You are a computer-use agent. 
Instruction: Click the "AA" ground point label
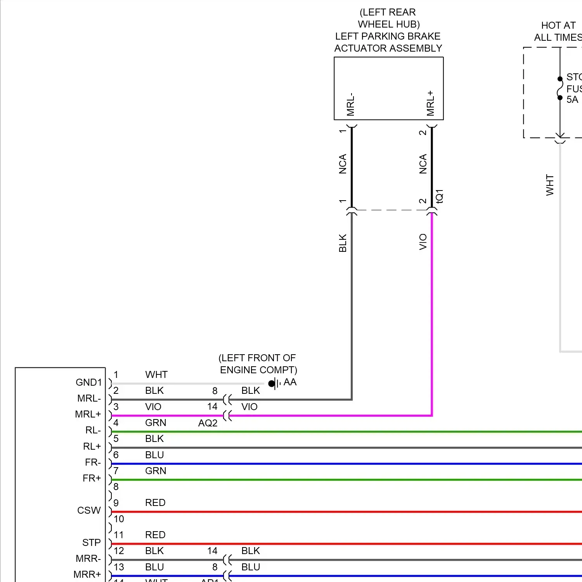click(x=290, y=382)
